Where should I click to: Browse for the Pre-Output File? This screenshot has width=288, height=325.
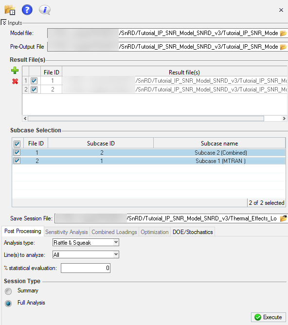283,47
